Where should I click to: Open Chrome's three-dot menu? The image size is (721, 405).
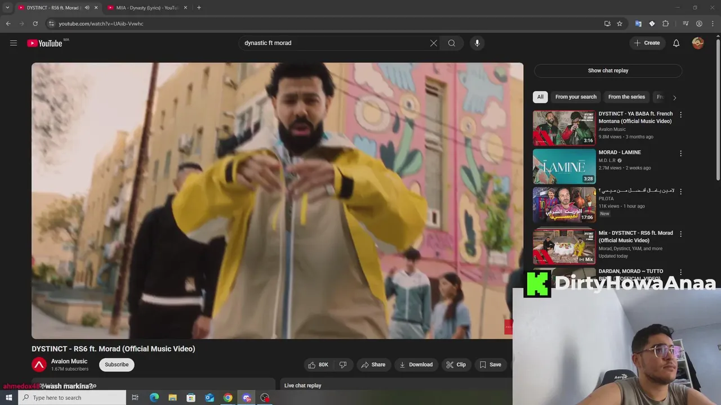click(x=713, y=24)
